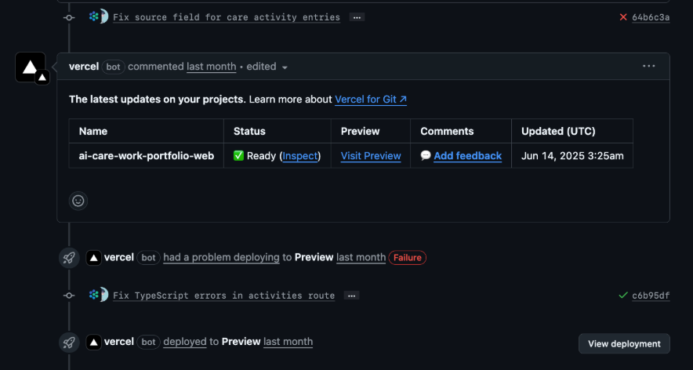Open 'Vercel for Git' link
Viewport: 693px width, 370px height.
coord(370,100)
